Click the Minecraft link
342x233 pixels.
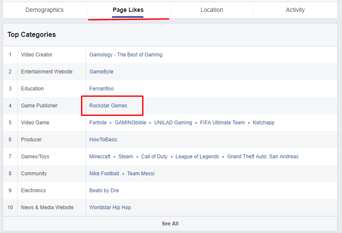tap(100, 157)
